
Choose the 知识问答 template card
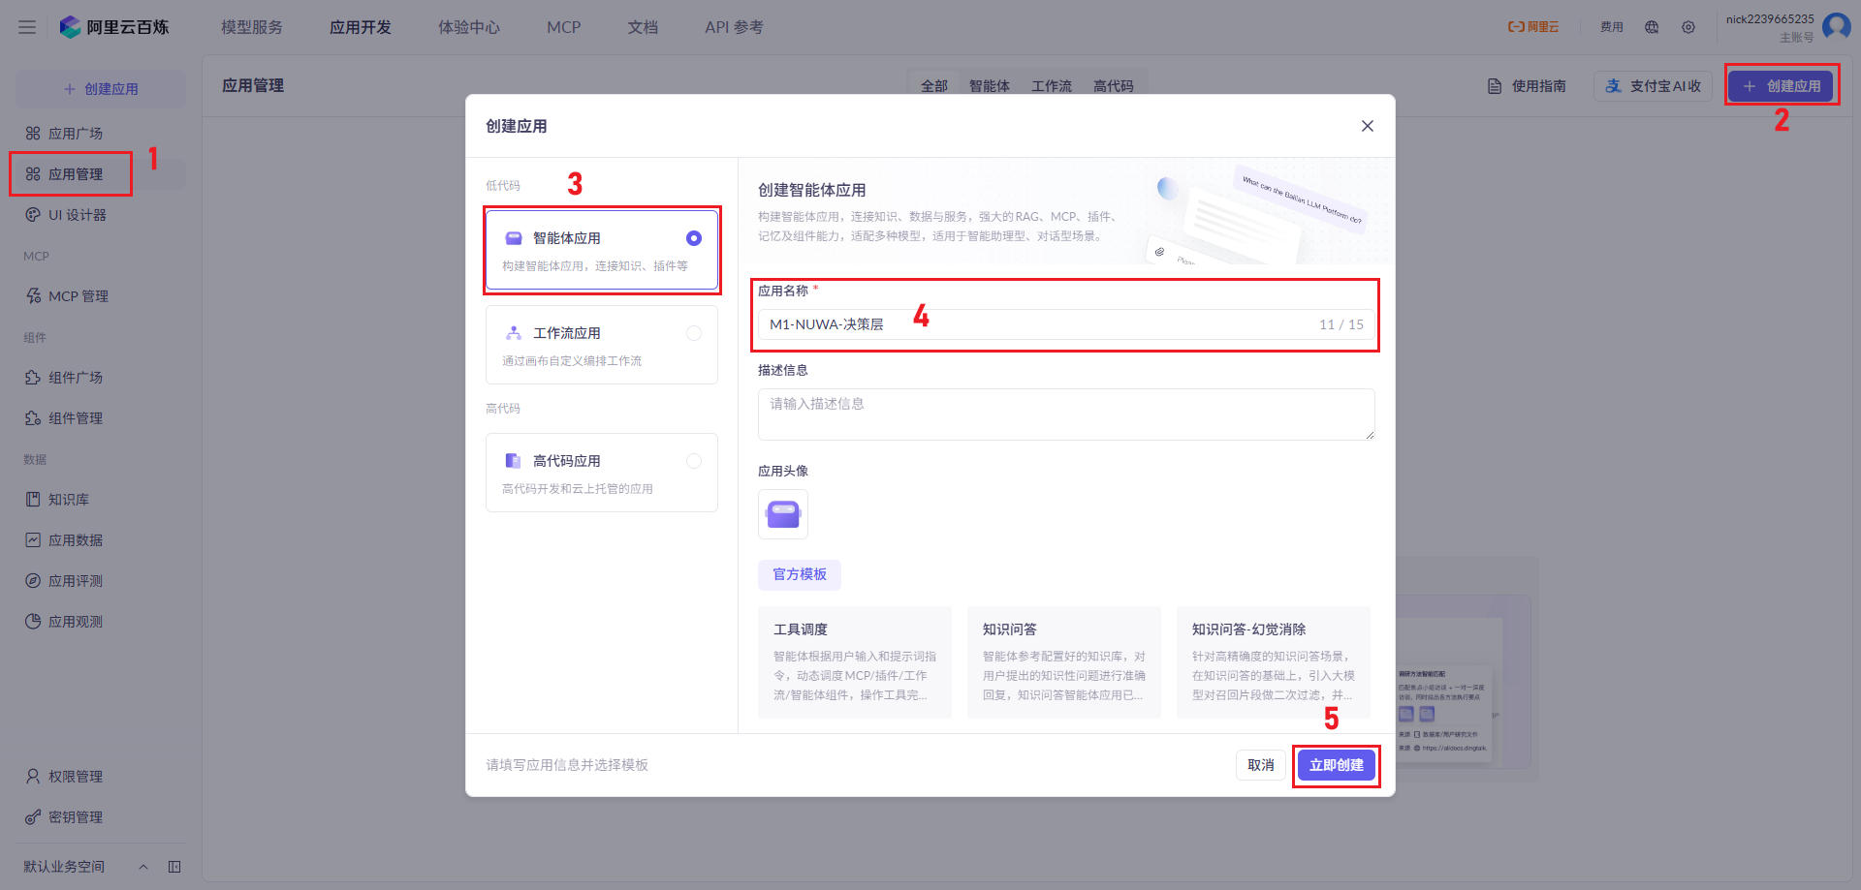pyautogui.click(x=1064, y=662)
